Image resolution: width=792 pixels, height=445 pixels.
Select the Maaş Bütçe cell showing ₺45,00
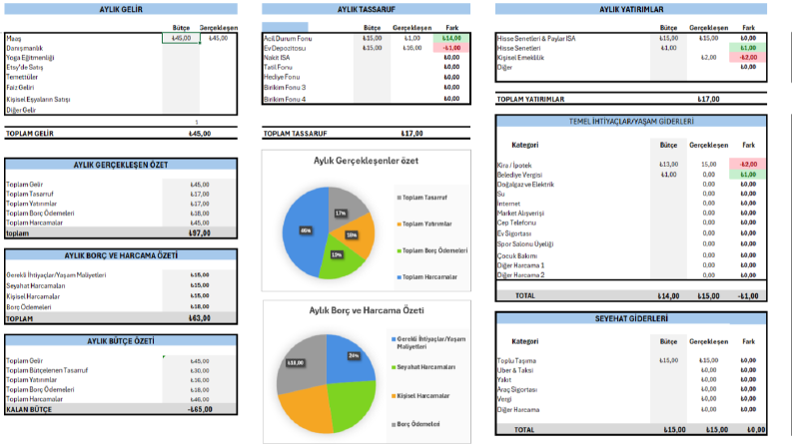point(181,38)
